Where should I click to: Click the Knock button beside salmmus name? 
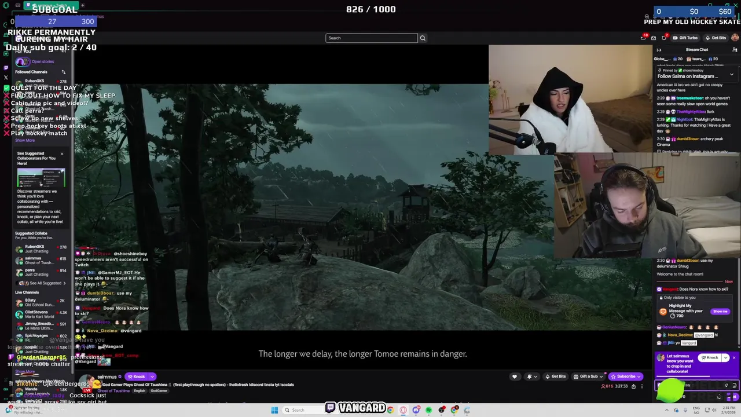click(x=137, y=376)
